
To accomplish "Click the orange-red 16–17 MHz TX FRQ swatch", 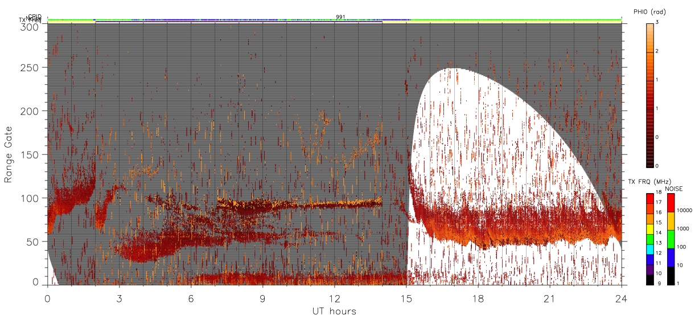I will coord(650,207).
